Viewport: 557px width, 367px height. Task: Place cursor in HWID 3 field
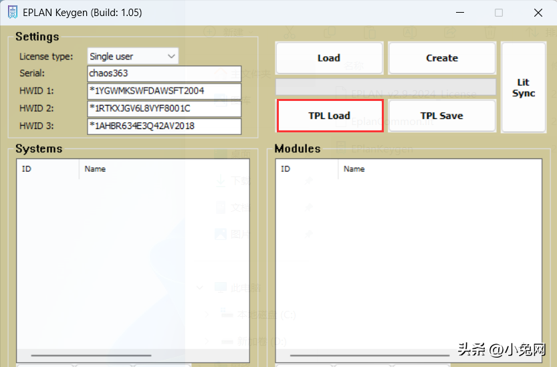point(164,126)
